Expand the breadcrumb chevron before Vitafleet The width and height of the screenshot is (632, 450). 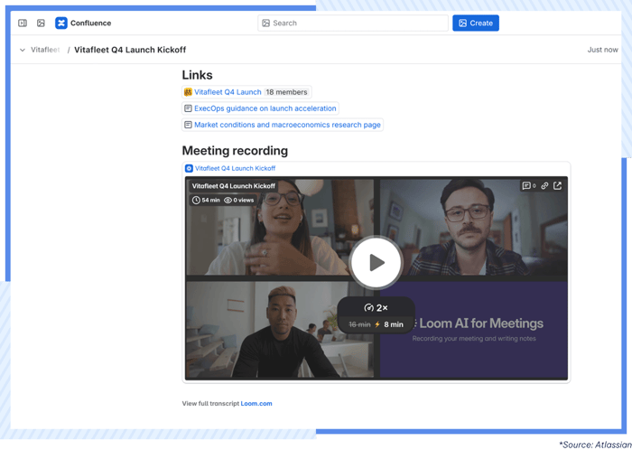pos(23,50)
